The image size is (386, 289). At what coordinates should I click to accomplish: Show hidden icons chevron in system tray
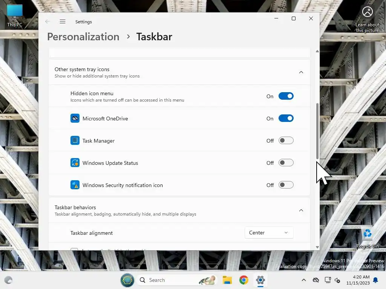tap(304, 280)
